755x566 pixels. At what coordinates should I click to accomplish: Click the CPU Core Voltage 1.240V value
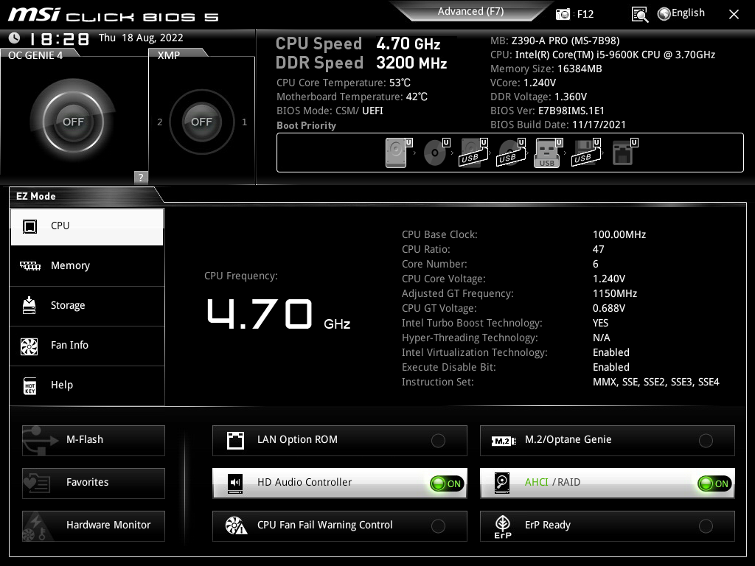point(608,279)
